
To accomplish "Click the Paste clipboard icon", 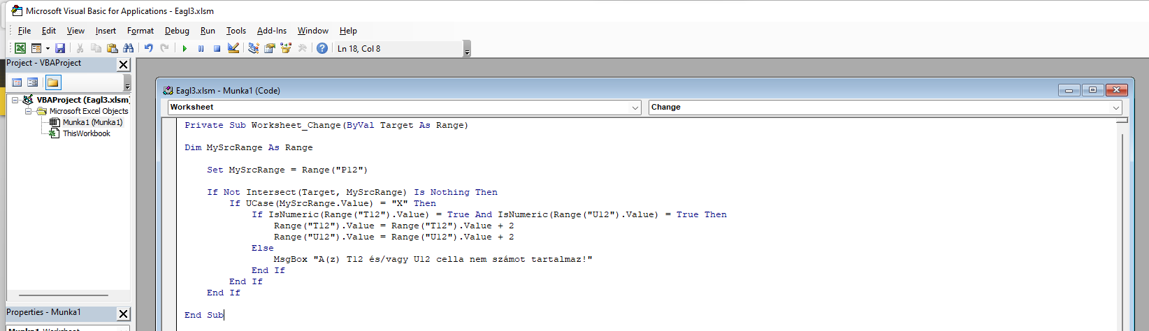I will [112, 48].
